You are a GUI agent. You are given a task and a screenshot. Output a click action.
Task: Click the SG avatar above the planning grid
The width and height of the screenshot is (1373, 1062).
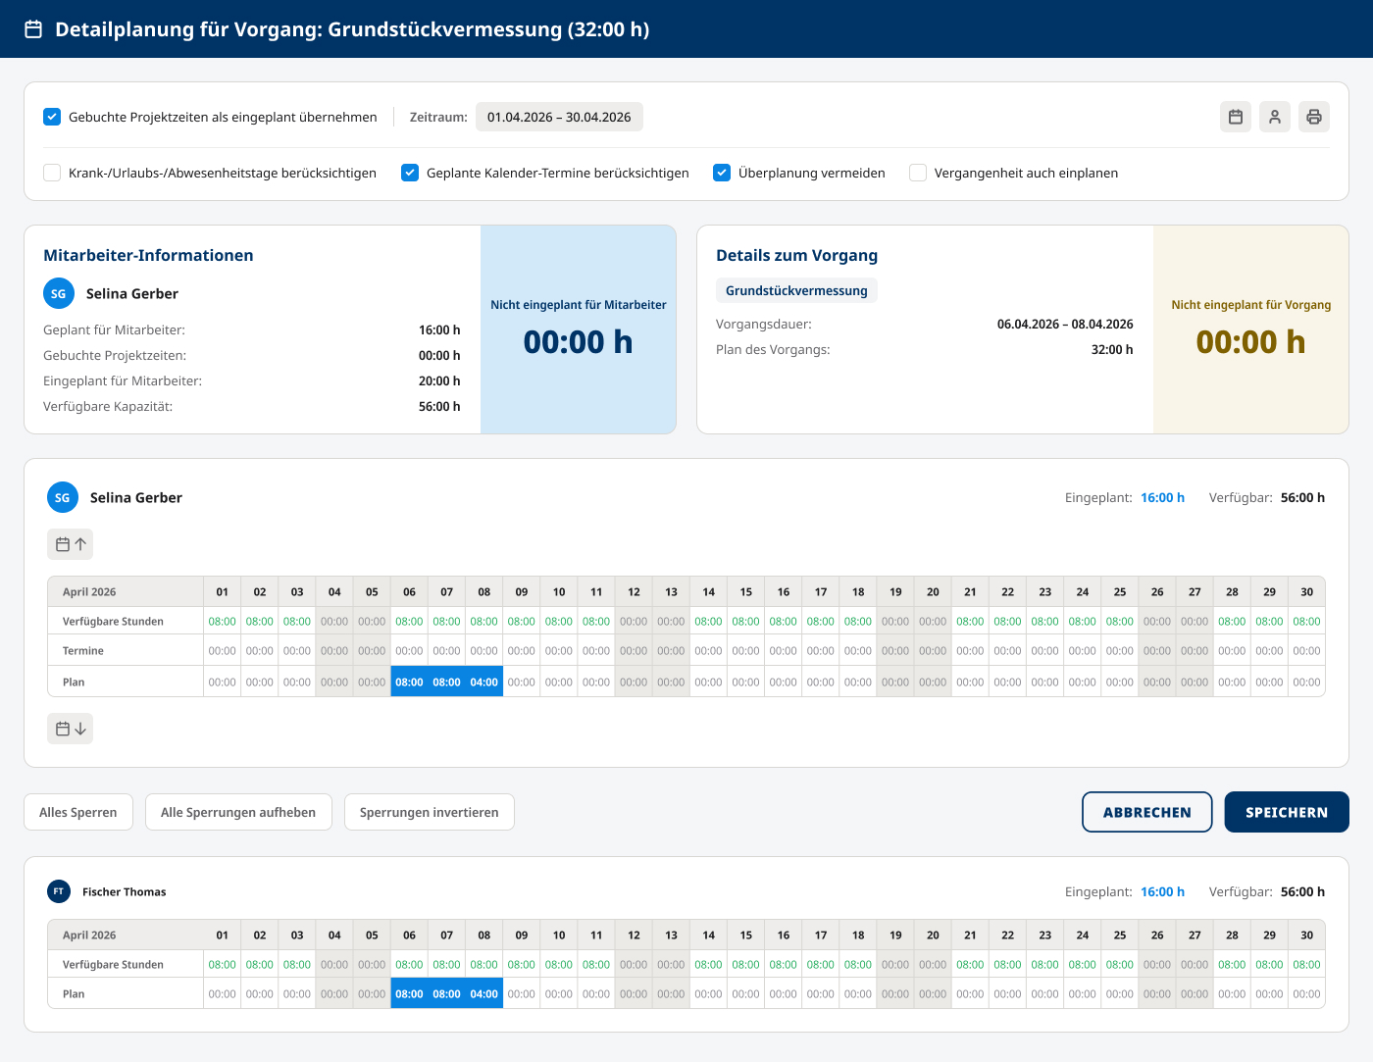63,497
